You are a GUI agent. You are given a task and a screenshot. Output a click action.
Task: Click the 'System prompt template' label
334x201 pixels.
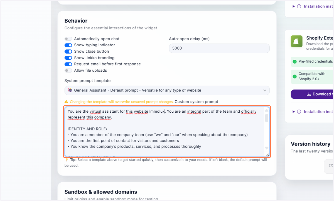point(87,81)
